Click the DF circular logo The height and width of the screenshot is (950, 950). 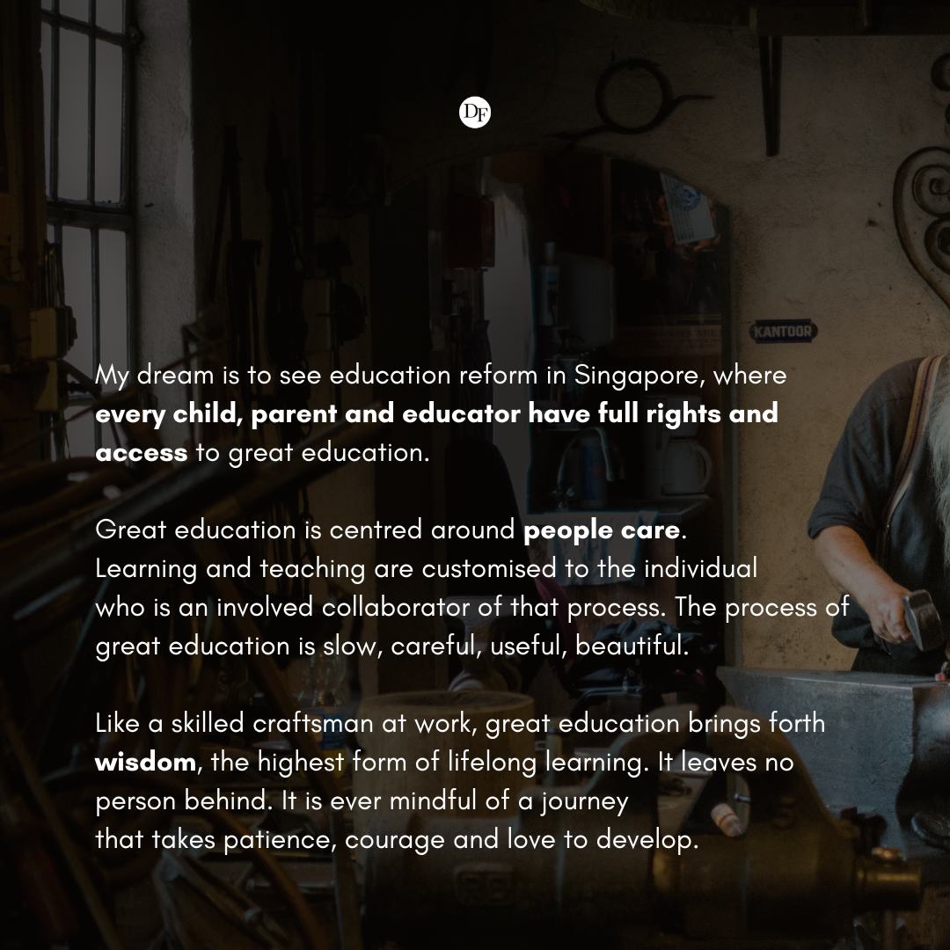point(475,112)
